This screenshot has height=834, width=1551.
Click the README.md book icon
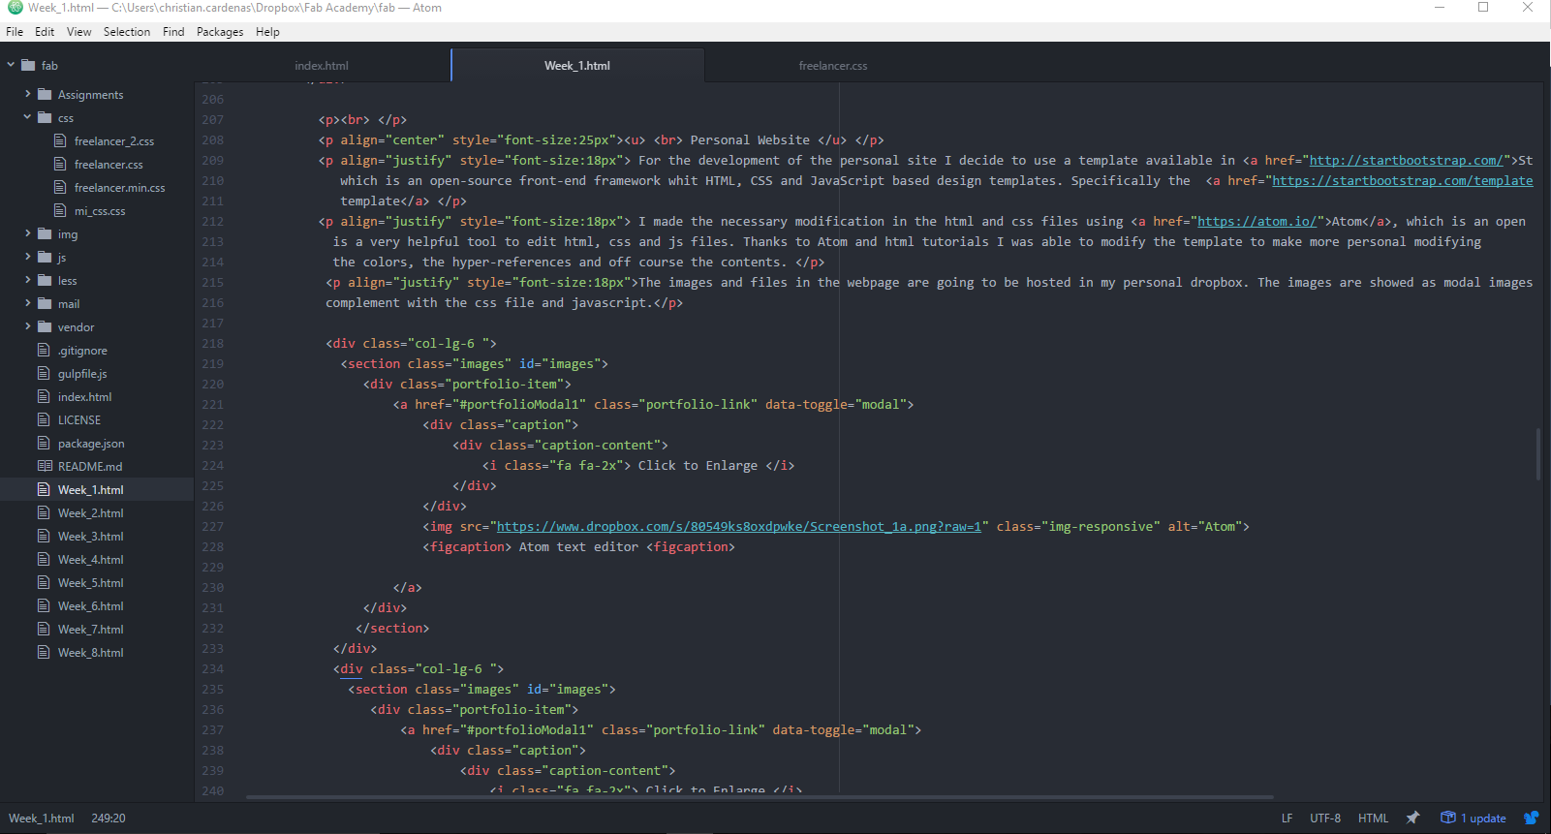pos(45,467)
